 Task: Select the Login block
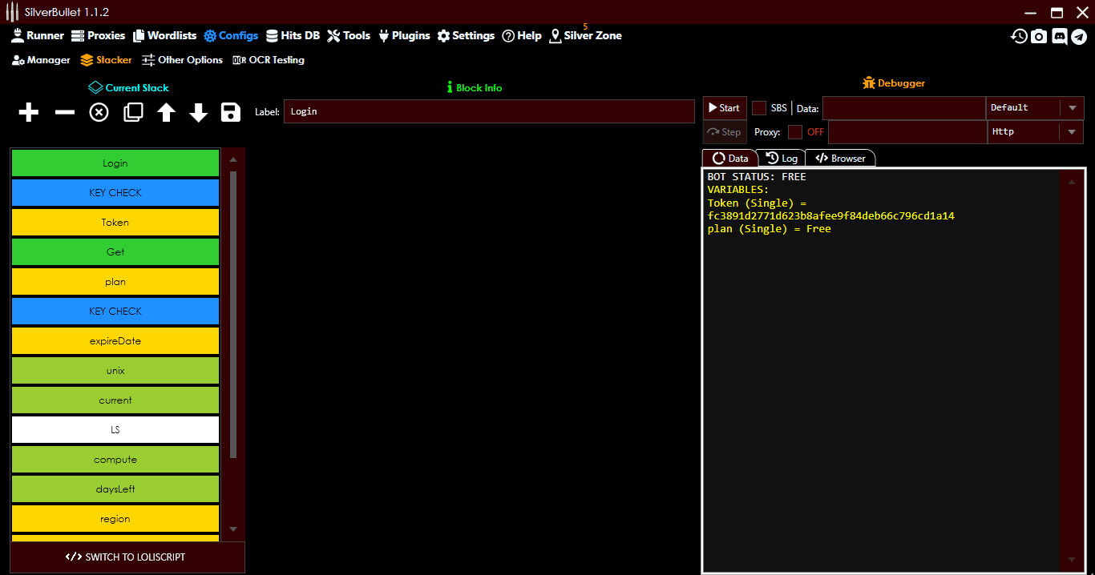pos(115,163)
